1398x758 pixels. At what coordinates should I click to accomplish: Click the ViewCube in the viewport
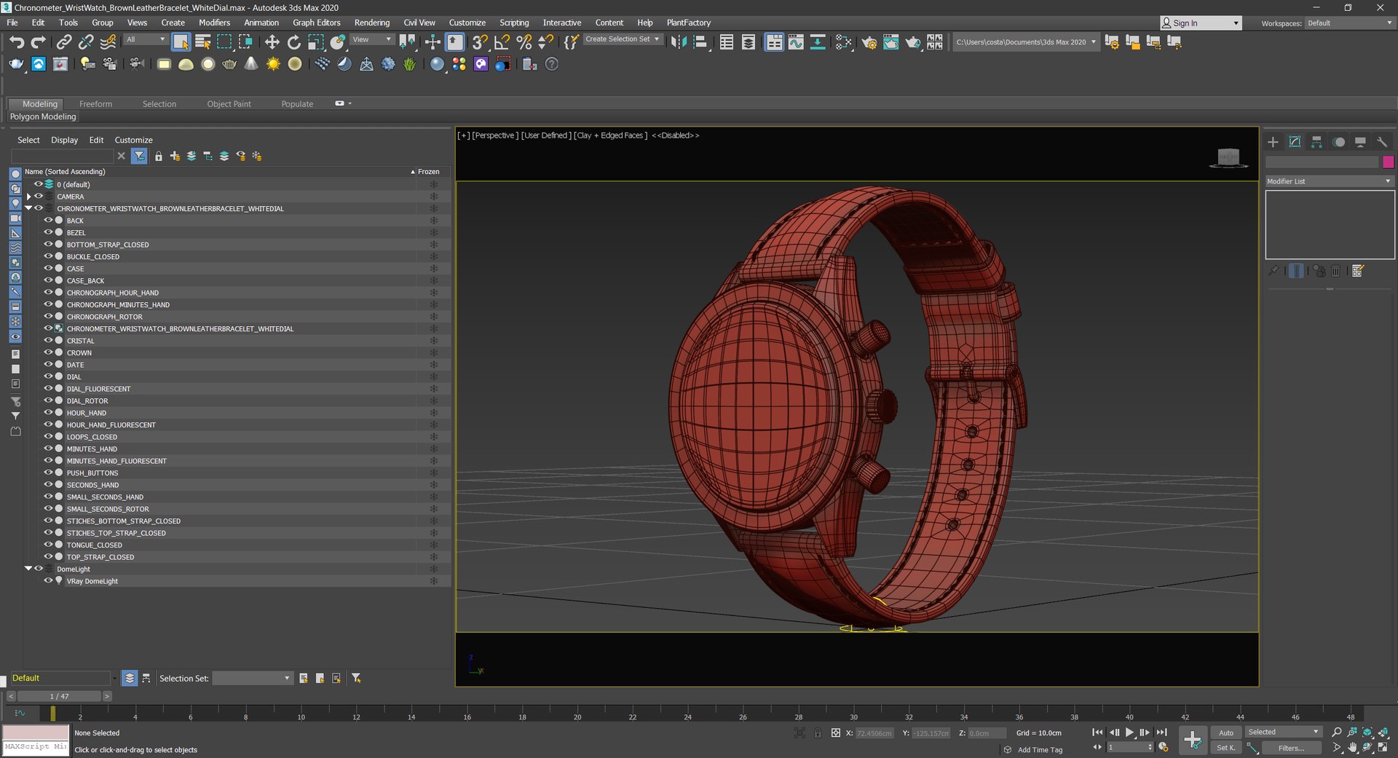(1228, 157)
